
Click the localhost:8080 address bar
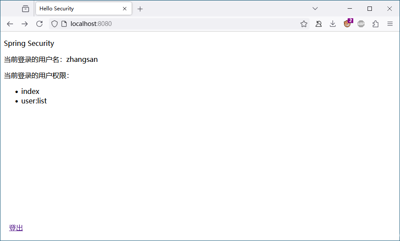(x=178, y=24)
